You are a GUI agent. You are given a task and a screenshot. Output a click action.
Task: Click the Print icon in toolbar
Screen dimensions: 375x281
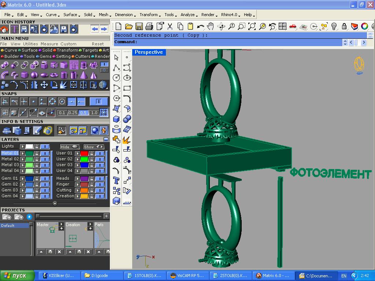coord(149,26)
